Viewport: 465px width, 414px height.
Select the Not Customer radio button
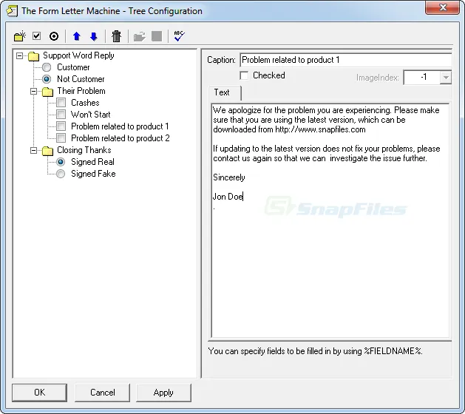coord(47,79)
